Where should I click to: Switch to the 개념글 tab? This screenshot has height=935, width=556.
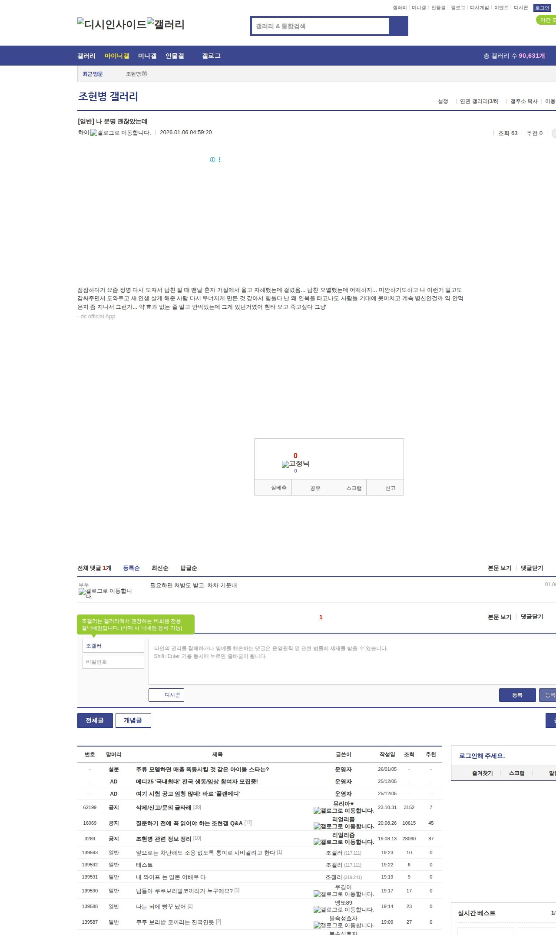point(133,720)
